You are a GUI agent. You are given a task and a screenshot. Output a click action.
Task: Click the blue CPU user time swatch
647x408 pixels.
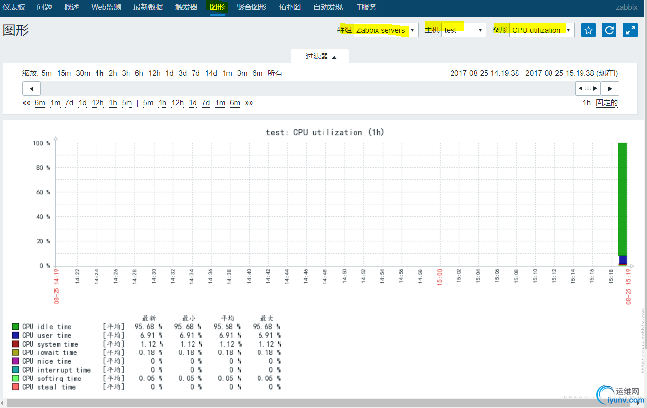coord(16,336)
